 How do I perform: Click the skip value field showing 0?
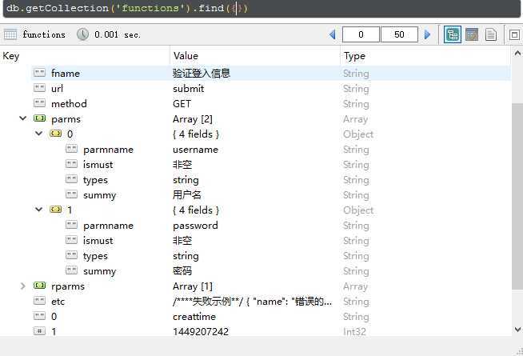click(x=361, y=34)
